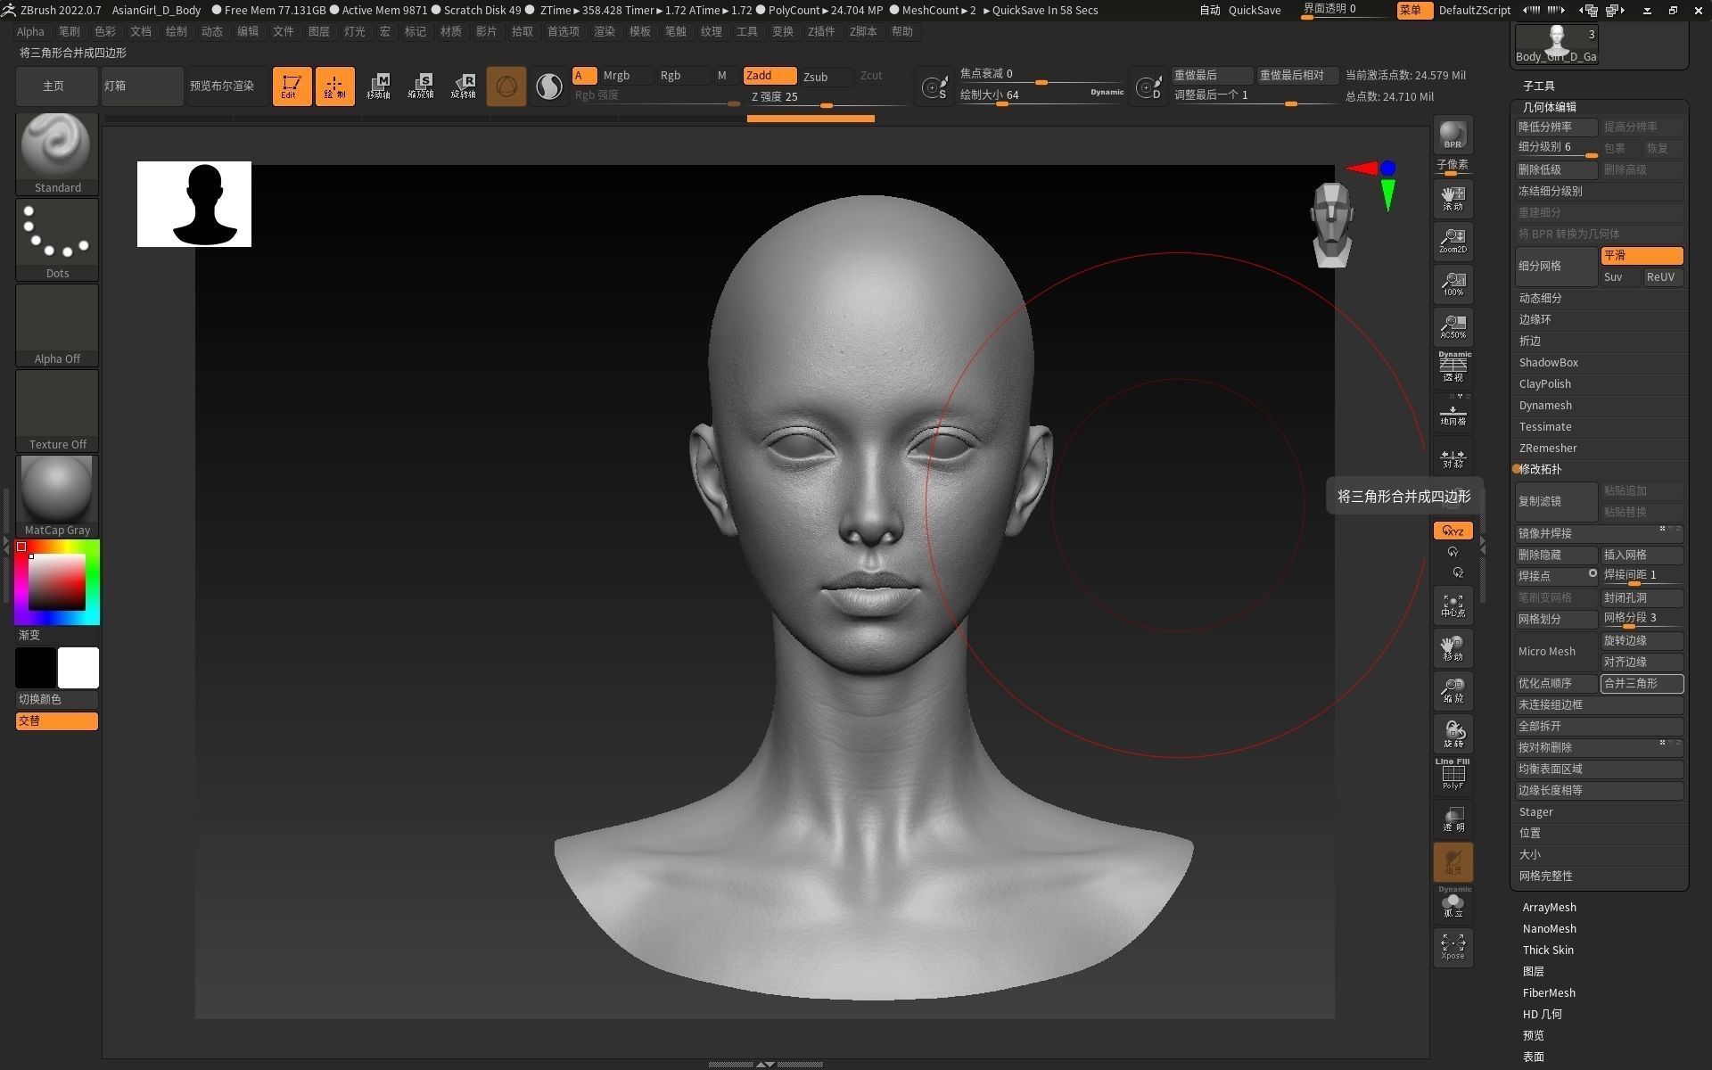Click the 主页 (Home) button
Image resolution: width=1712 pixels, height=1070 pixels.
(56, 86)
